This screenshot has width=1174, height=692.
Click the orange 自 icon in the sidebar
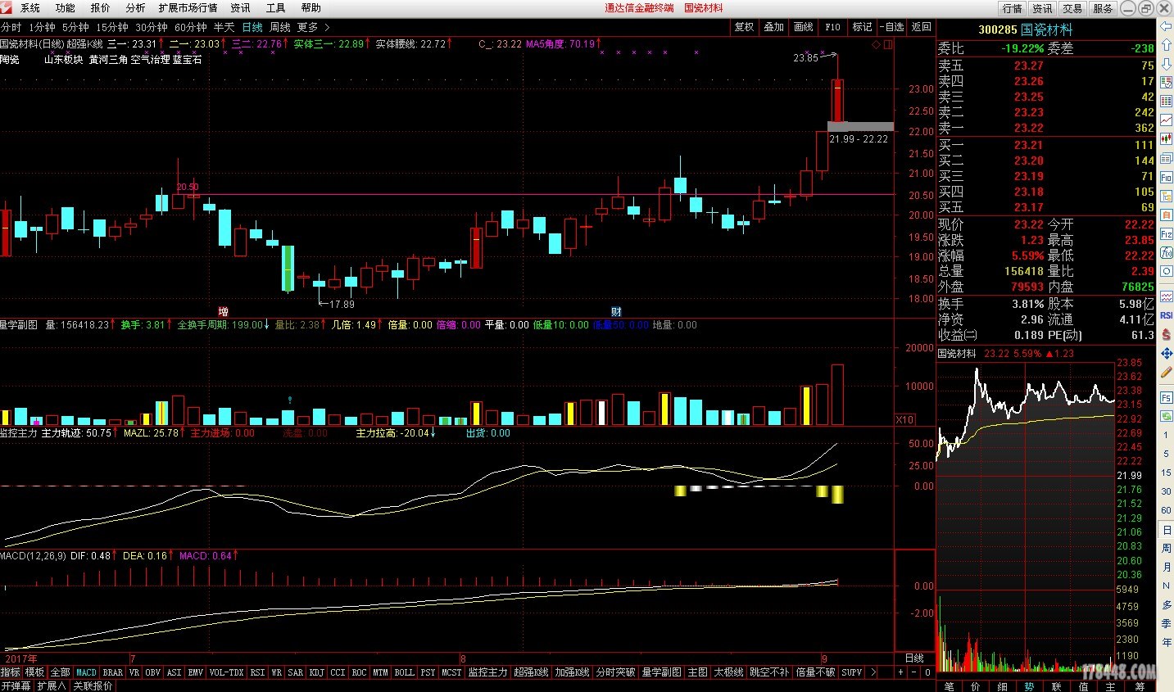point(1166,215)
